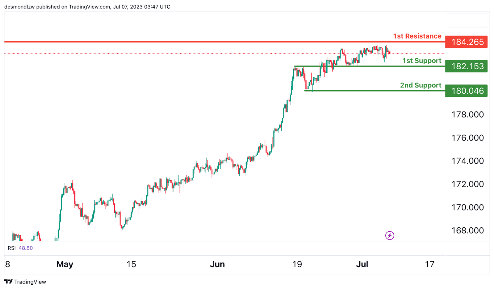Screen dimensions: 494x289
Task: Select the 1st Support label
Action: coord(422,61)
